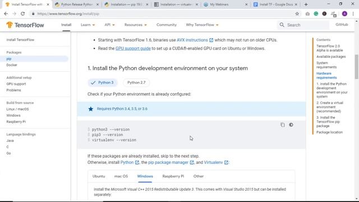Image resolution: width=359 pixels, height=202 pixels.
Task: Click the camera extension icon
Action: point(307,13)
